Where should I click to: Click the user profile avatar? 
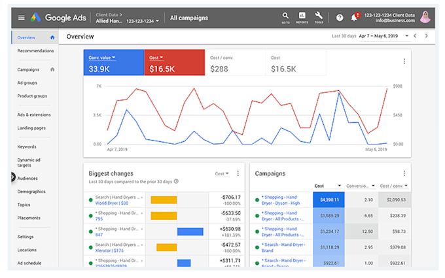tap(425, 17)
